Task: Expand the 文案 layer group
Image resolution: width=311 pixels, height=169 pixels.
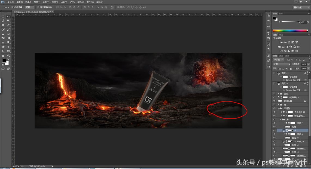Action: coord(278,94)
